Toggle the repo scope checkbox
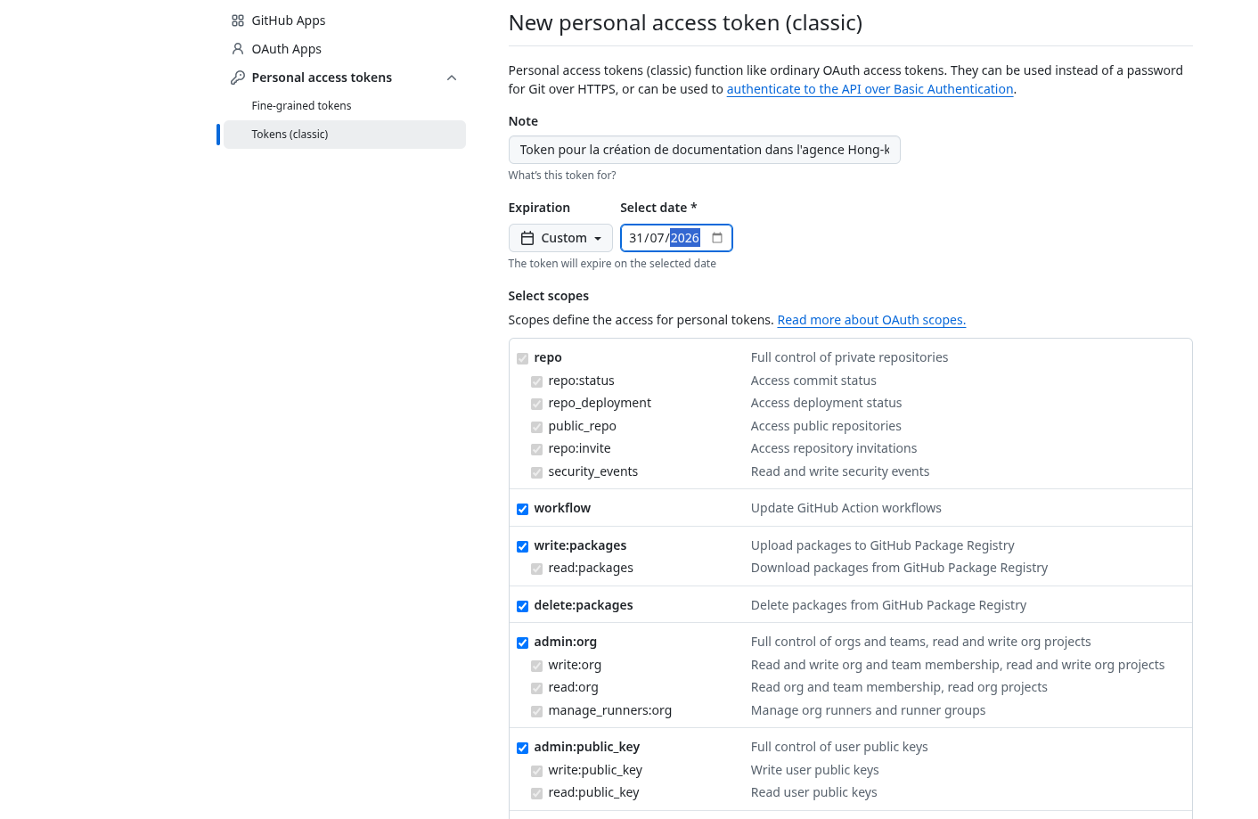The image size is (1258, 819). [x=523, y=358]
